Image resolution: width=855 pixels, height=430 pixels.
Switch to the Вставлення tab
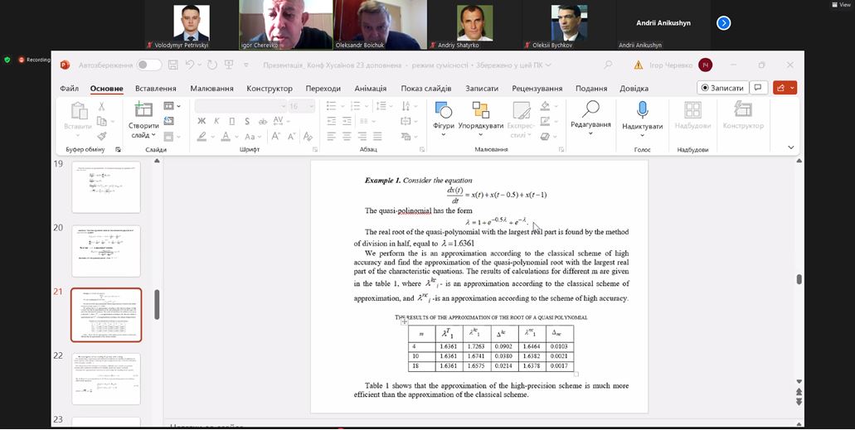(x=156, y=89)
